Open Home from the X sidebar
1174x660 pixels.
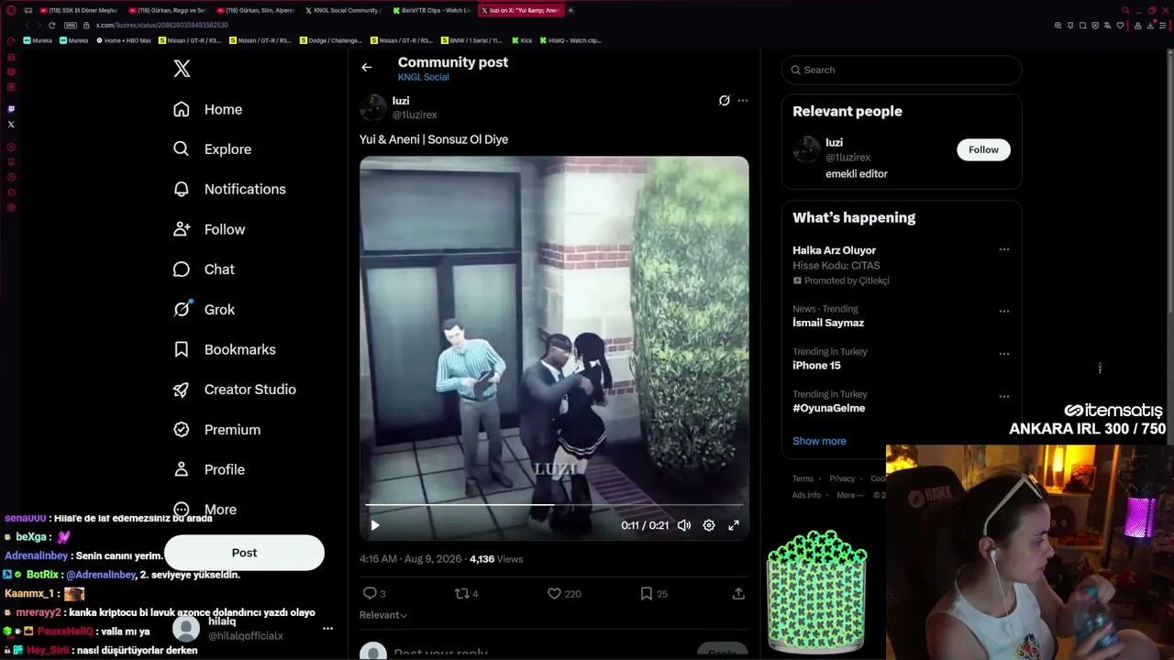coord(207,109)
